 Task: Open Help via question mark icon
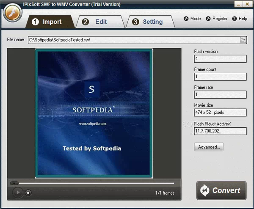[234, 19]
